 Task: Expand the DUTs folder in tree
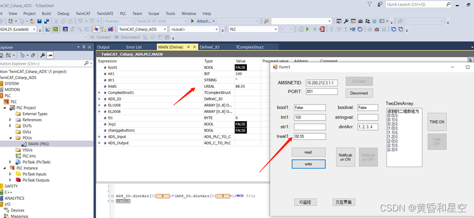(10, 126)
